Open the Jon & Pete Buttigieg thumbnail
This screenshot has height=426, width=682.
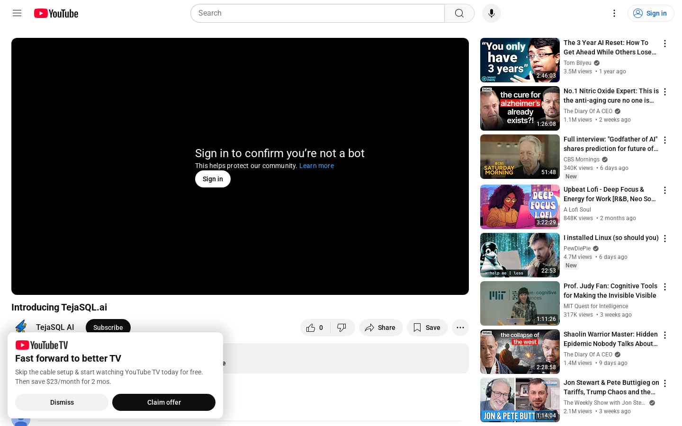pyautogui.click(x=520, y=400)
